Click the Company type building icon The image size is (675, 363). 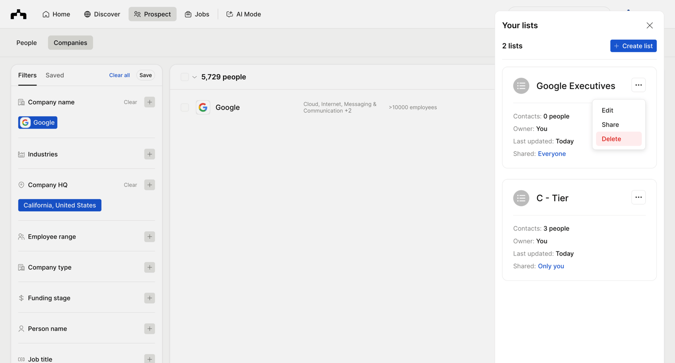[21, 268]
